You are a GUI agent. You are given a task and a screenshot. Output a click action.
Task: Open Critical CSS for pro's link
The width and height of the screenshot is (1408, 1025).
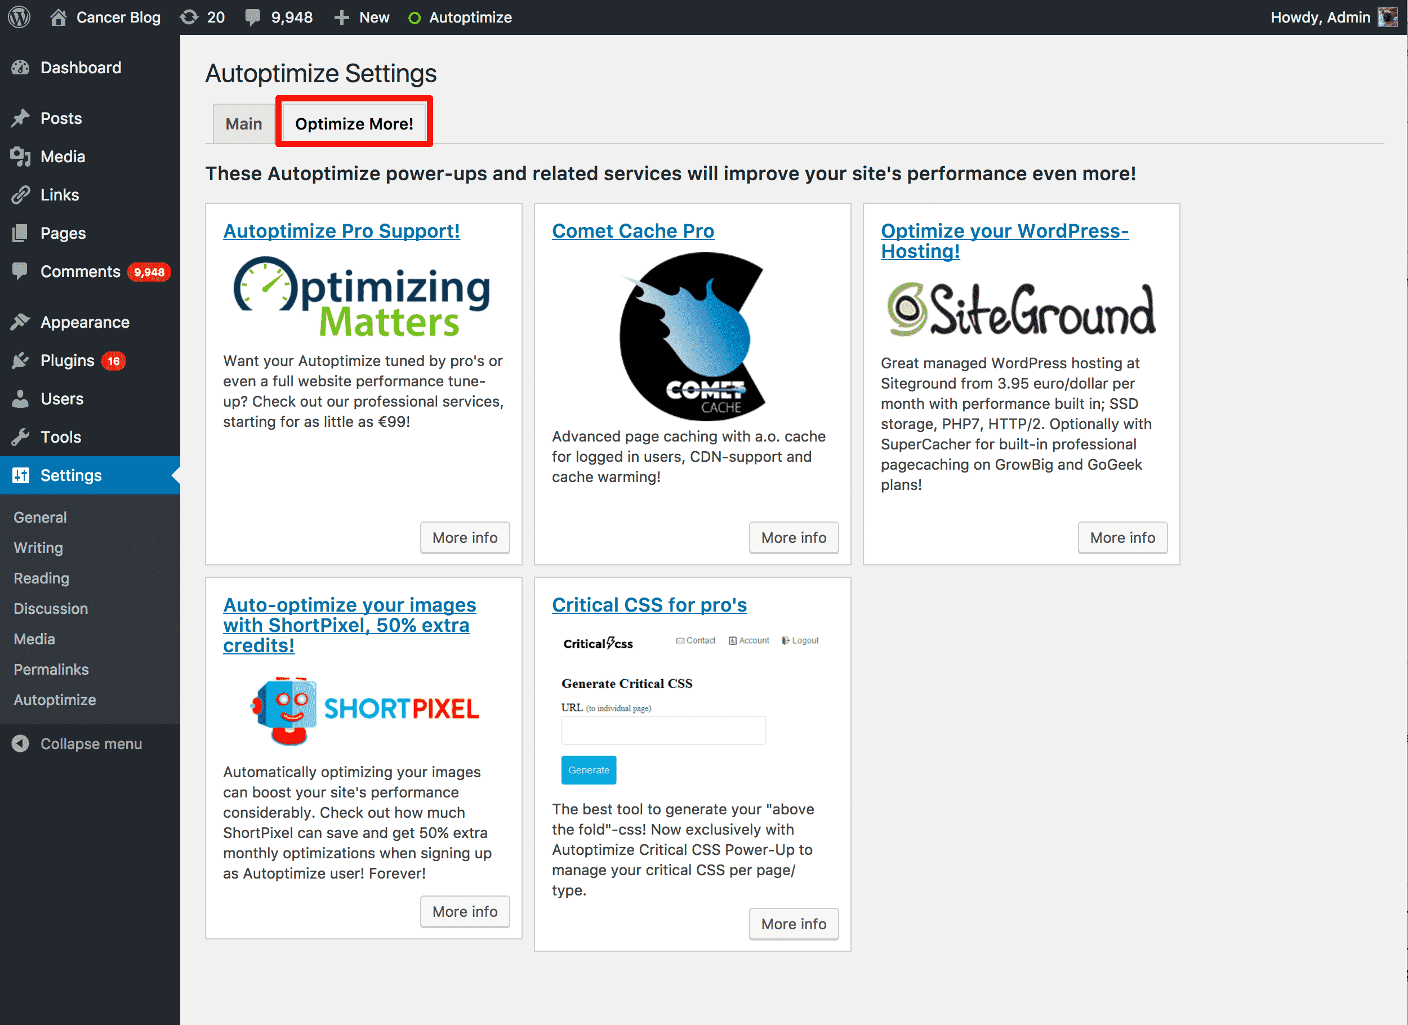(649, 605)
